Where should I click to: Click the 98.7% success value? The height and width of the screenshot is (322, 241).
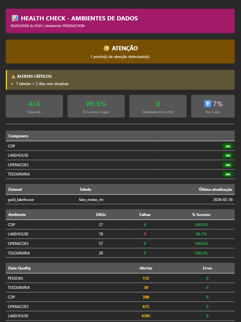coord(201,234)
